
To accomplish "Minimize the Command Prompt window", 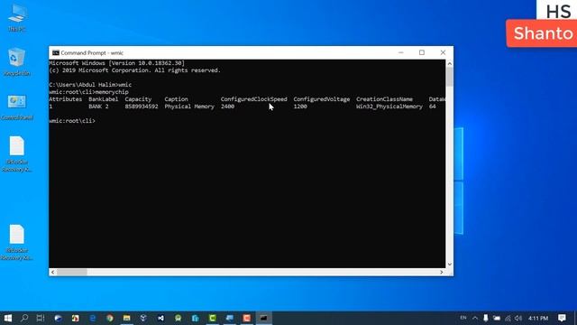I will tap(401, 52).
